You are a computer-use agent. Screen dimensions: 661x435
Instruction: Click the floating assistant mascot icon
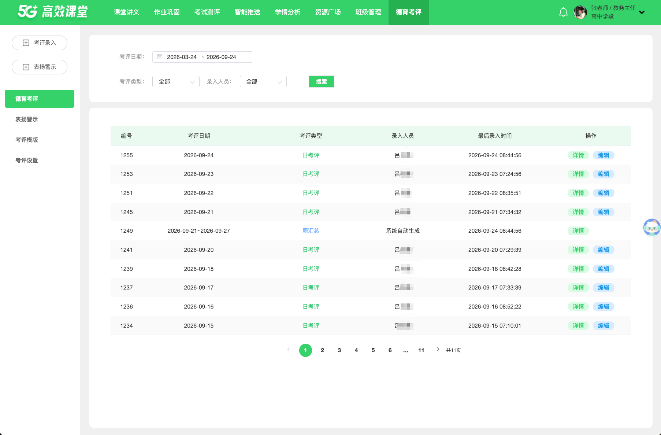[x=652, y=227]
